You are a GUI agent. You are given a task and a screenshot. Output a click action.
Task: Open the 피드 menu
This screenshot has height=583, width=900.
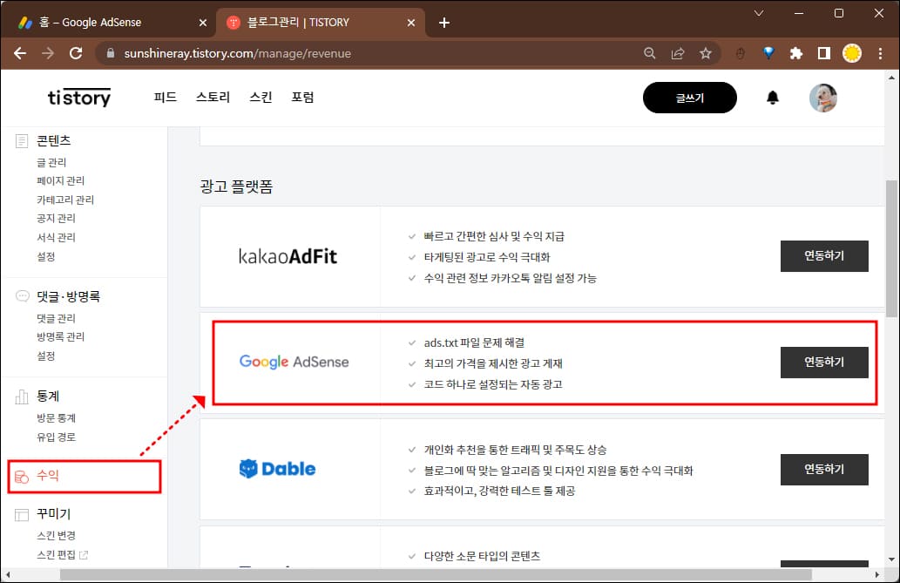point(166,97)
